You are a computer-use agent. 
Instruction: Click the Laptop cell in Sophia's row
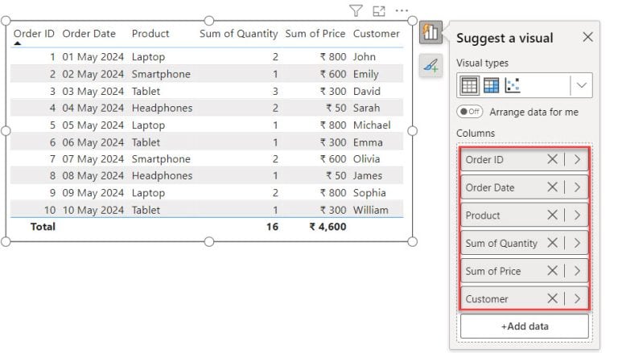pyautogui.click(x=148, y=193)
